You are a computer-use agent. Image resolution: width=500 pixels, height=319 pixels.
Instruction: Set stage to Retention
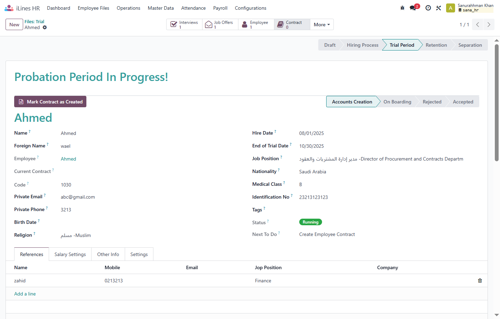pyautogui.click(x=436, y=45)
